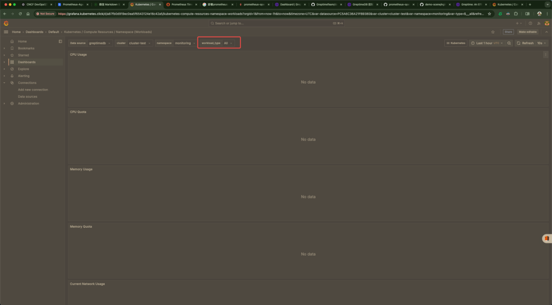Image resolution: width=552 pixels, height=305 pixels.
Task: Click the Share button
Action: click(x=509, y=32)
